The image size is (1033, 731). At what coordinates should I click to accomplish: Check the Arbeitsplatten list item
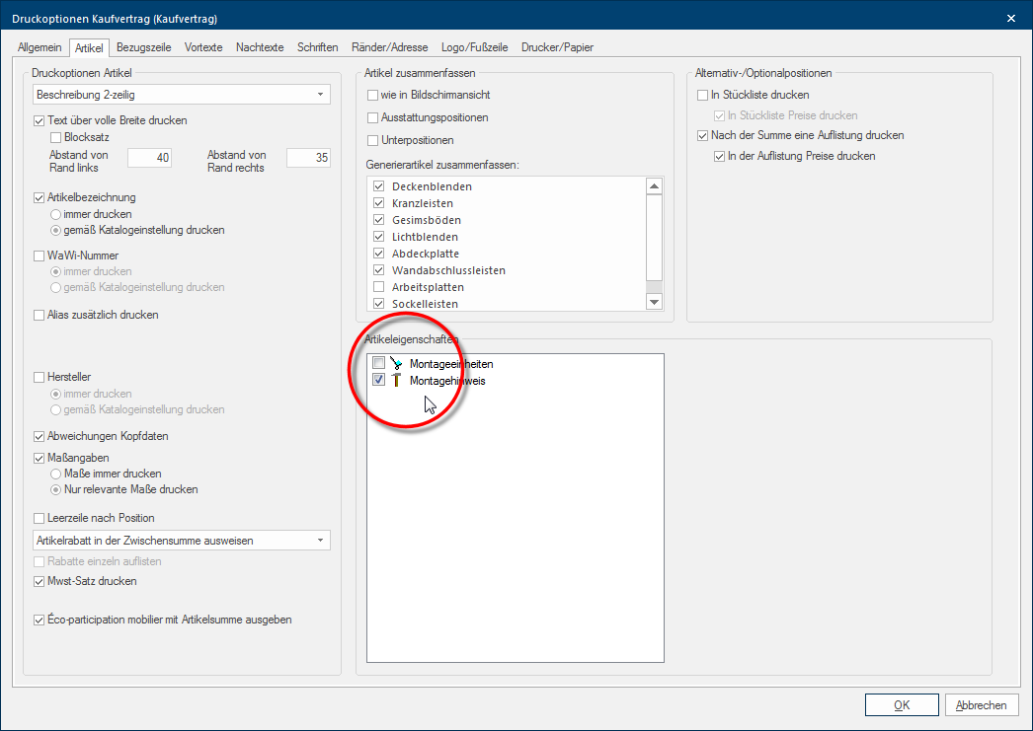click(x=378, y=287)
